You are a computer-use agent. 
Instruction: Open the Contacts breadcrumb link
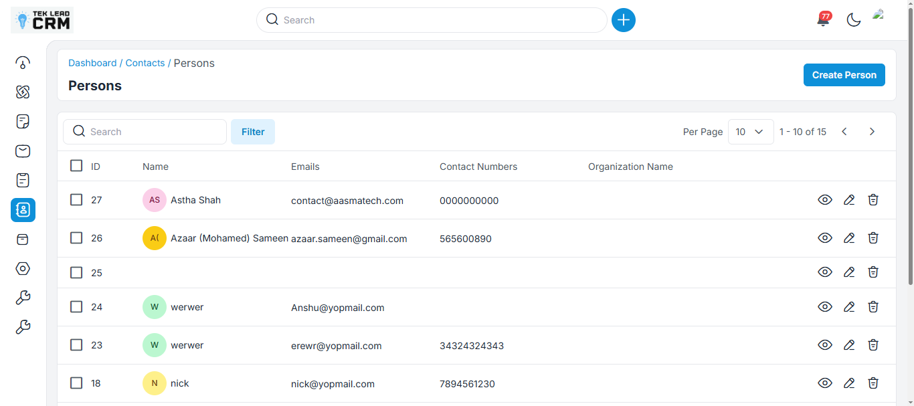click(x=145, y=63)
